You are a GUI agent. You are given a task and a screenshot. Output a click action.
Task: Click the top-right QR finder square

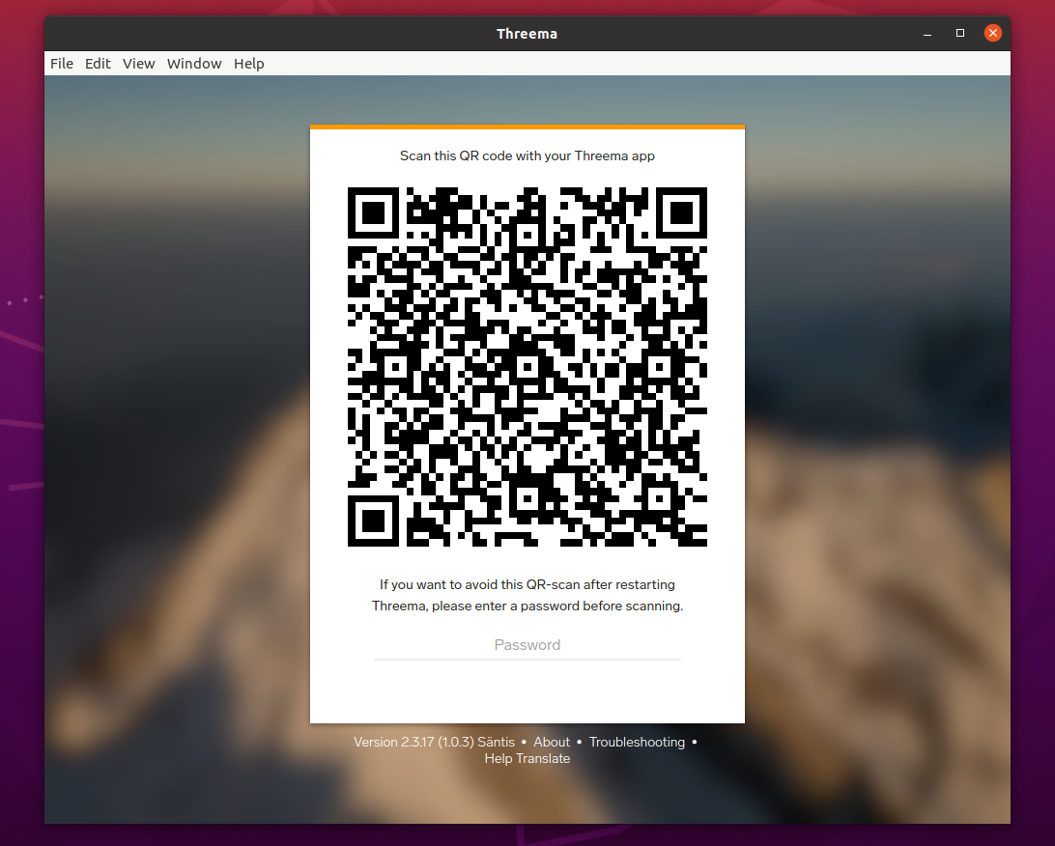[x=681, y=214]
